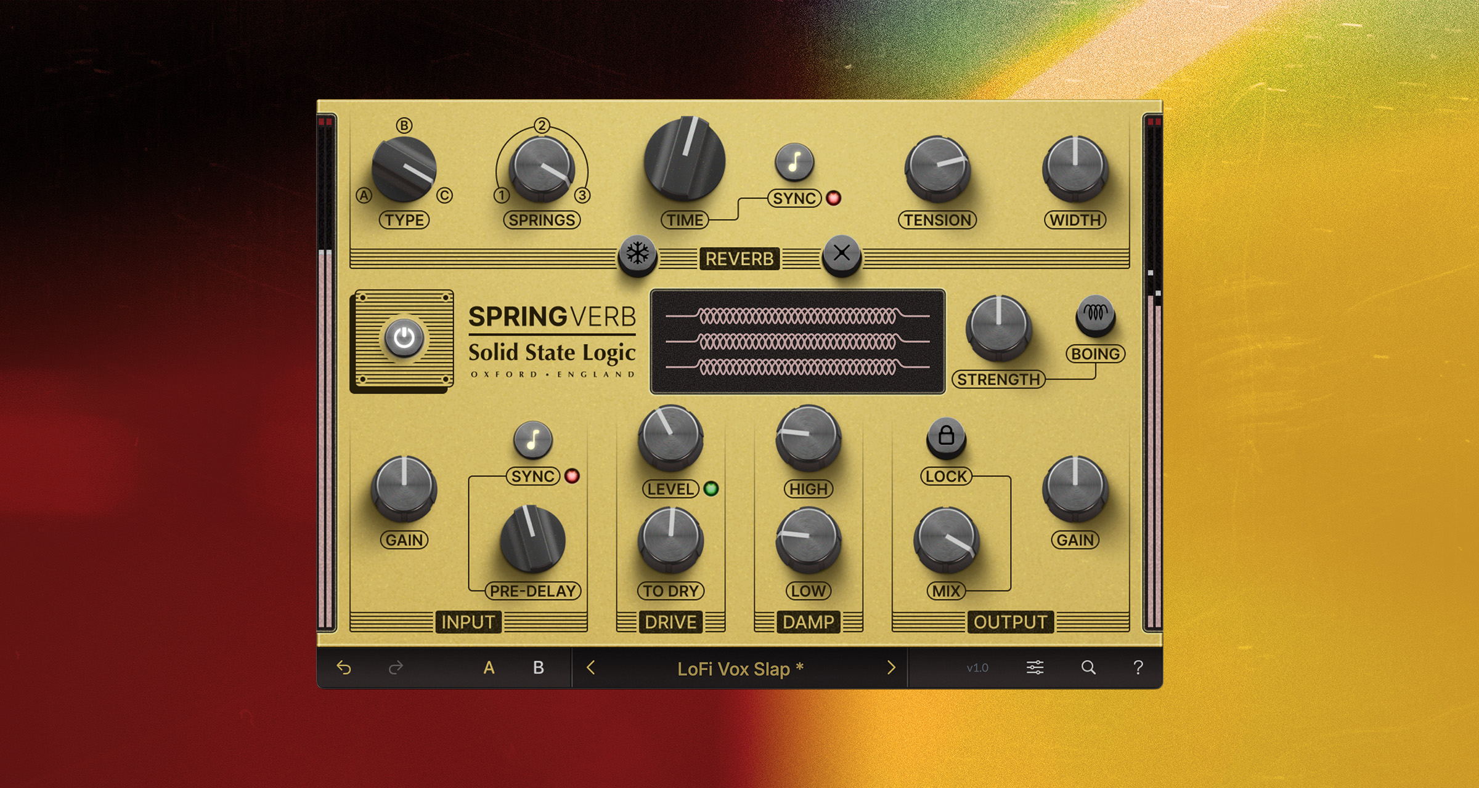
Task: Go to previous preset with left chevron
Action: pyautogui.click(x=591, y=668)
